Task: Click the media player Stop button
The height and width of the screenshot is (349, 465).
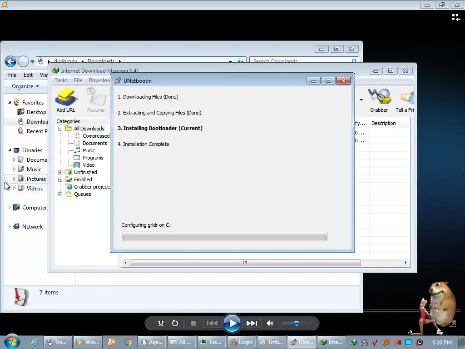Action: (193, 323)
